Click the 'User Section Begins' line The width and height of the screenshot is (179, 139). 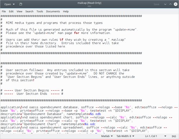click(x=32, y=90)
